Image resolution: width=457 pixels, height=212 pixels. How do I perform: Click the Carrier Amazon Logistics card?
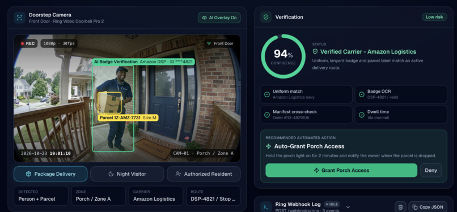coord(156,196)
